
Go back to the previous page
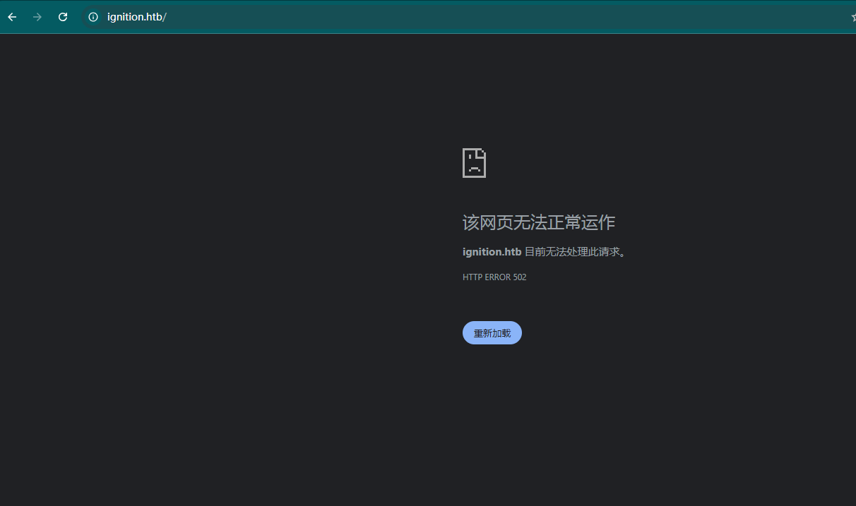tap(12, 17)
